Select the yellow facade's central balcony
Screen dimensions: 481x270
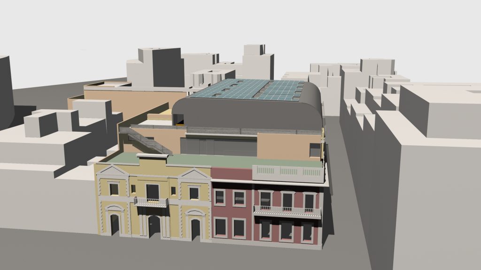click(151, 202)
